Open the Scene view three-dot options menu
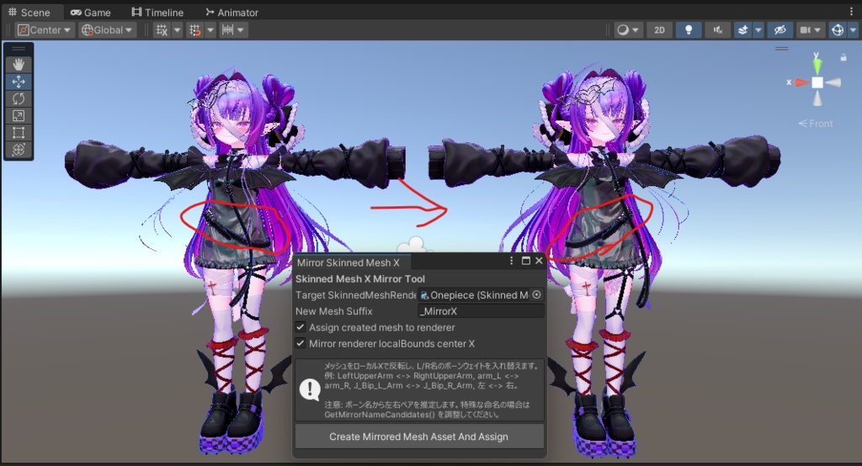862x466 pixels. click(851, 12)
